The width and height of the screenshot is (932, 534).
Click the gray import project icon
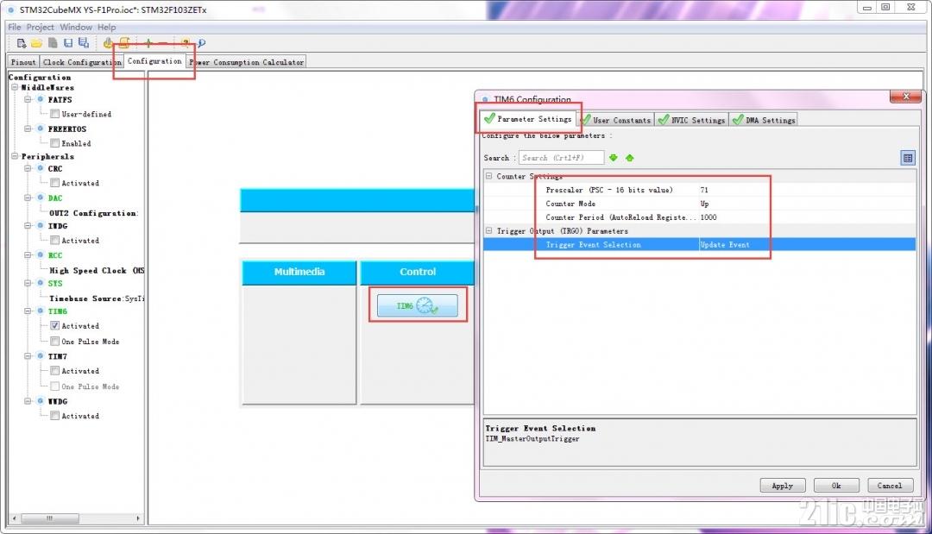tap(53, 43)
